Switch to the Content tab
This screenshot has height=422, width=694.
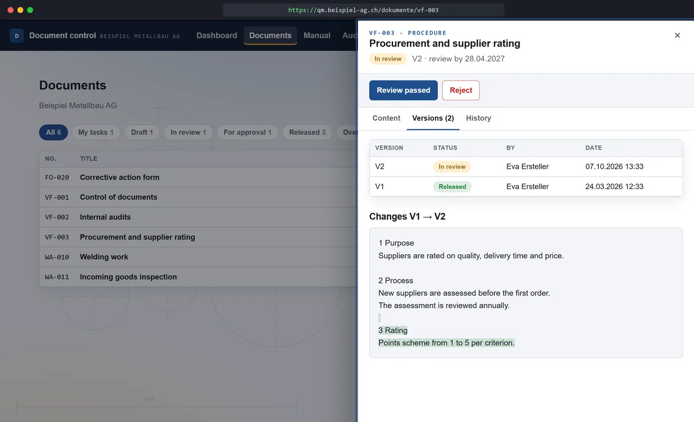point(386,118)
